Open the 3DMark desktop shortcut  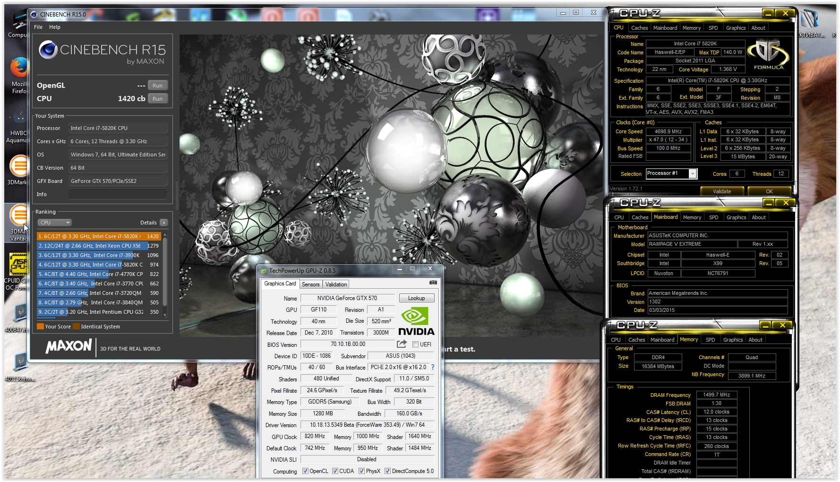18,170
